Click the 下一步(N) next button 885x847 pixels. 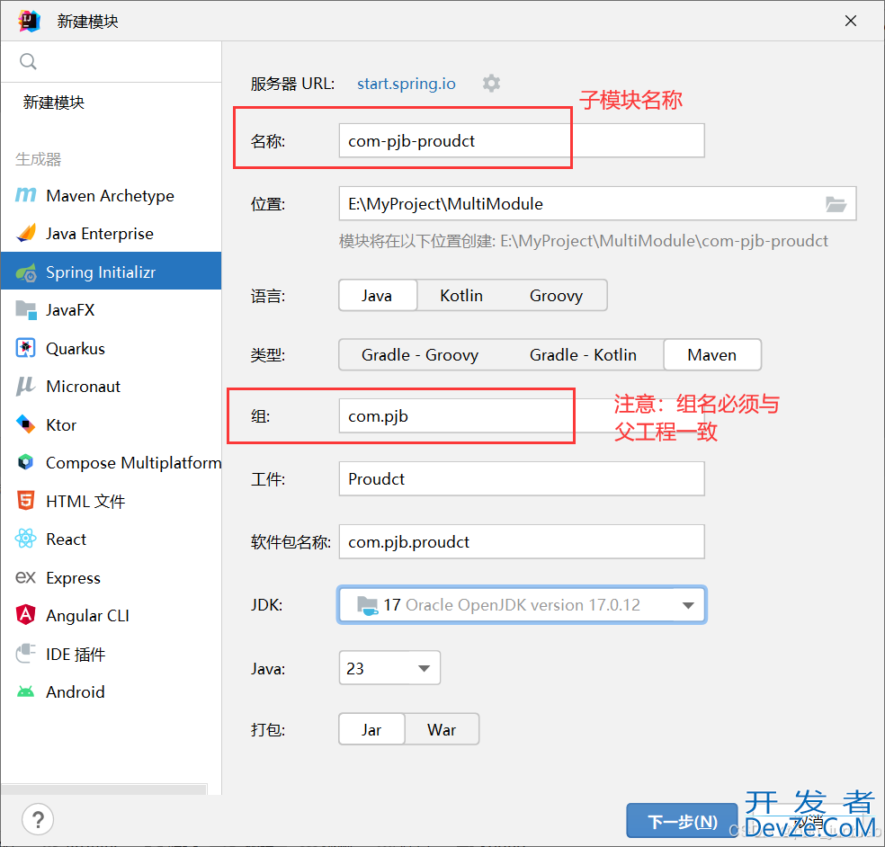tap(682, 821)
